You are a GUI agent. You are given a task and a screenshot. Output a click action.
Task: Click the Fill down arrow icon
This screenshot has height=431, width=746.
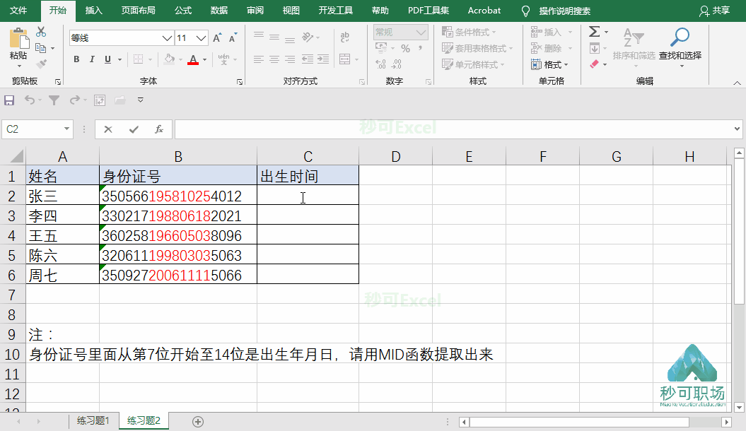(594, 48)
